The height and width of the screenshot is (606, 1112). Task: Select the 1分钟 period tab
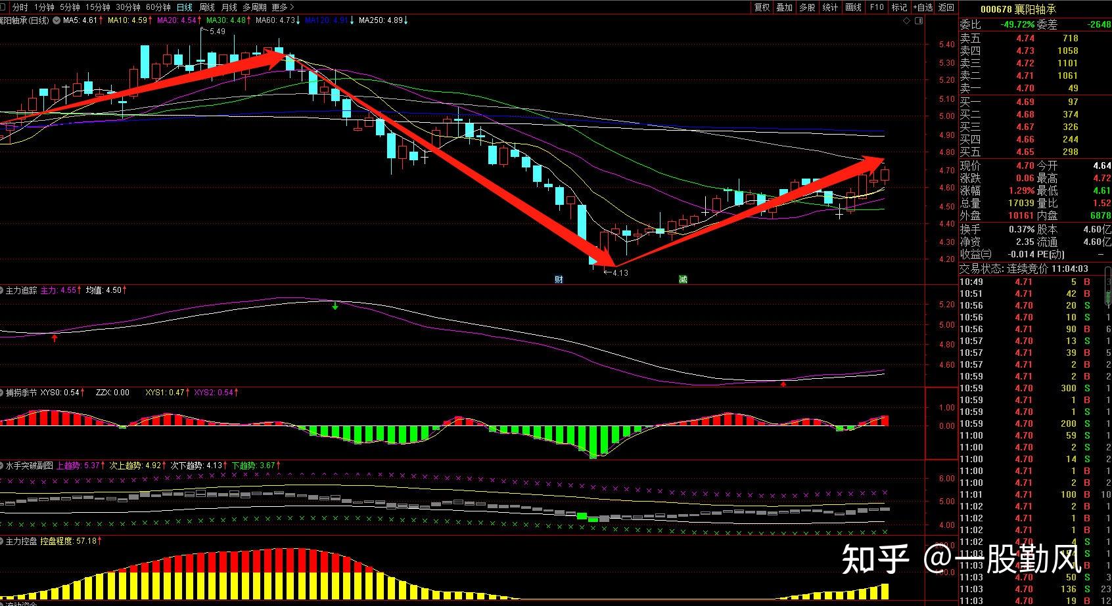[x=45, y=7]
